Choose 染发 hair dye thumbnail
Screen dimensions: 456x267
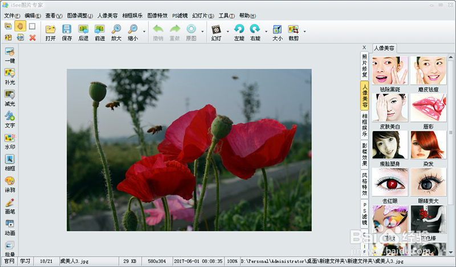429,145
